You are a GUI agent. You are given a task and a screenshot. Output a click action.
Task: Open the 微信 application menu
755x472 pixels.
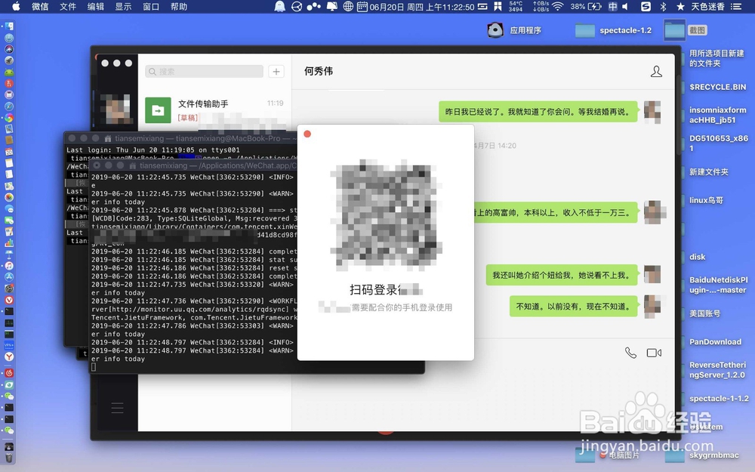(40, 6)
